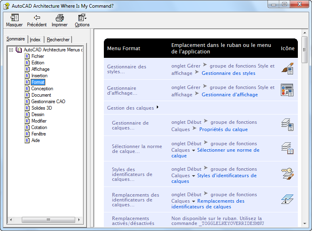
Task: Click the Gestion des calques submenu row
Action: (x=201, y=108)
